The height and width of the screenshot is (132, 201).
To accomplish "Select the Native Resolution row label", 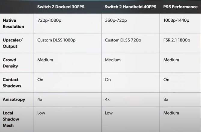I will (13, 23).
